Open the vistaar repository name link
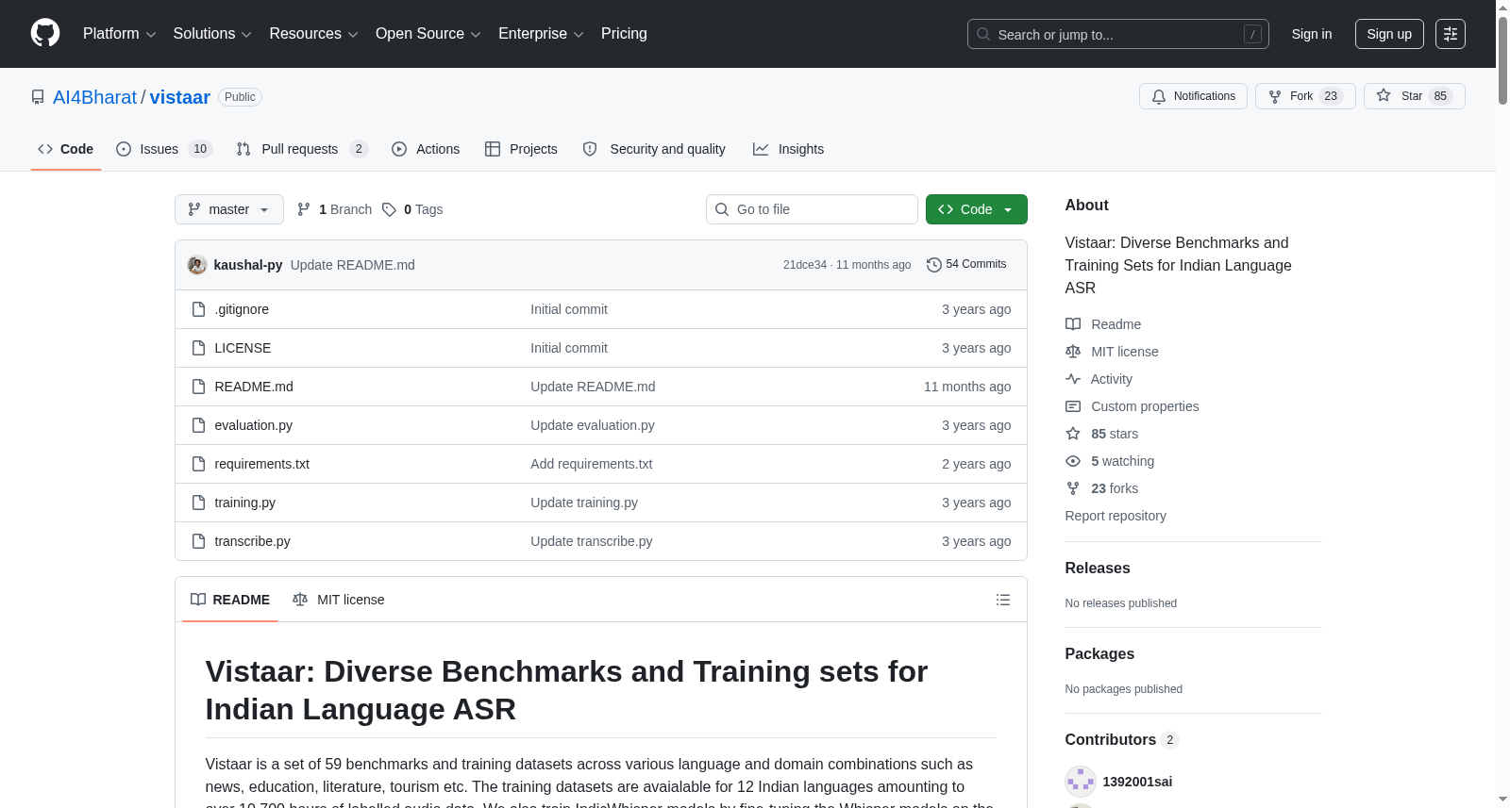 [x=180, y=97]
